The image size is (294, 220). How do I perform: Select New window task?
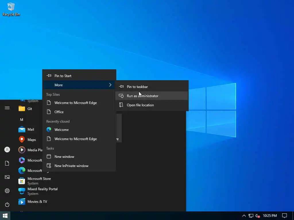[x=79, y=157]
